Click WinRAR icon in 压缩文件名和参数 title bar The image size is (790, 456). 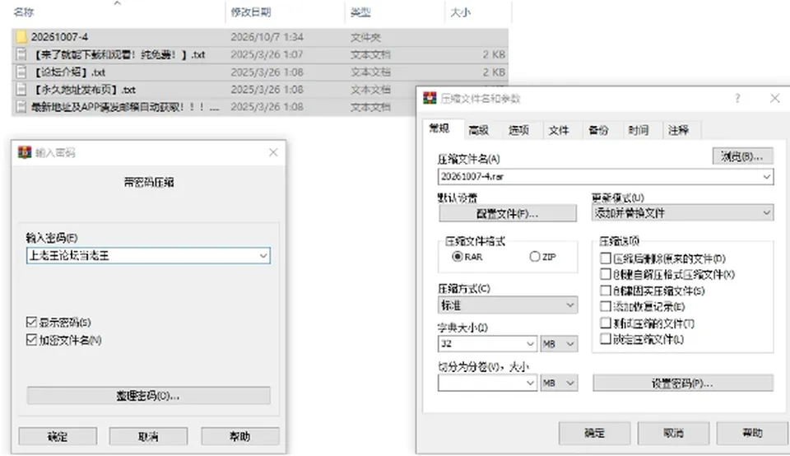430,98
